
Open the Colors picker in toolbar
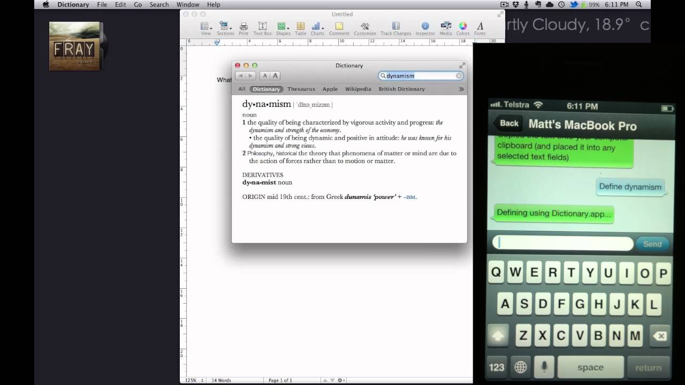click(x=463, y=27)
